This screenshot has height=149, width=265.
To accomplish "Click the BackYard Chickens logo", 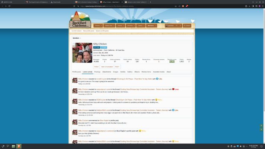I will 80,19.
